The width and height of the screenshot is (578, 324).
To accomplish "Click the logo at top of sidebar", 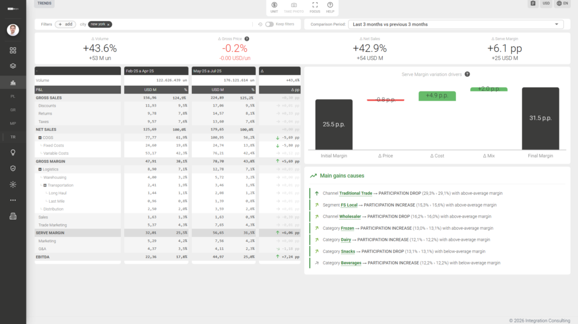I will 13,8.
